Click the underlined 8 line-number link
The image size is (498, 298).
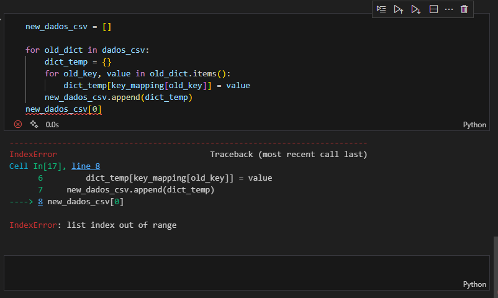(x=40, y=202)
